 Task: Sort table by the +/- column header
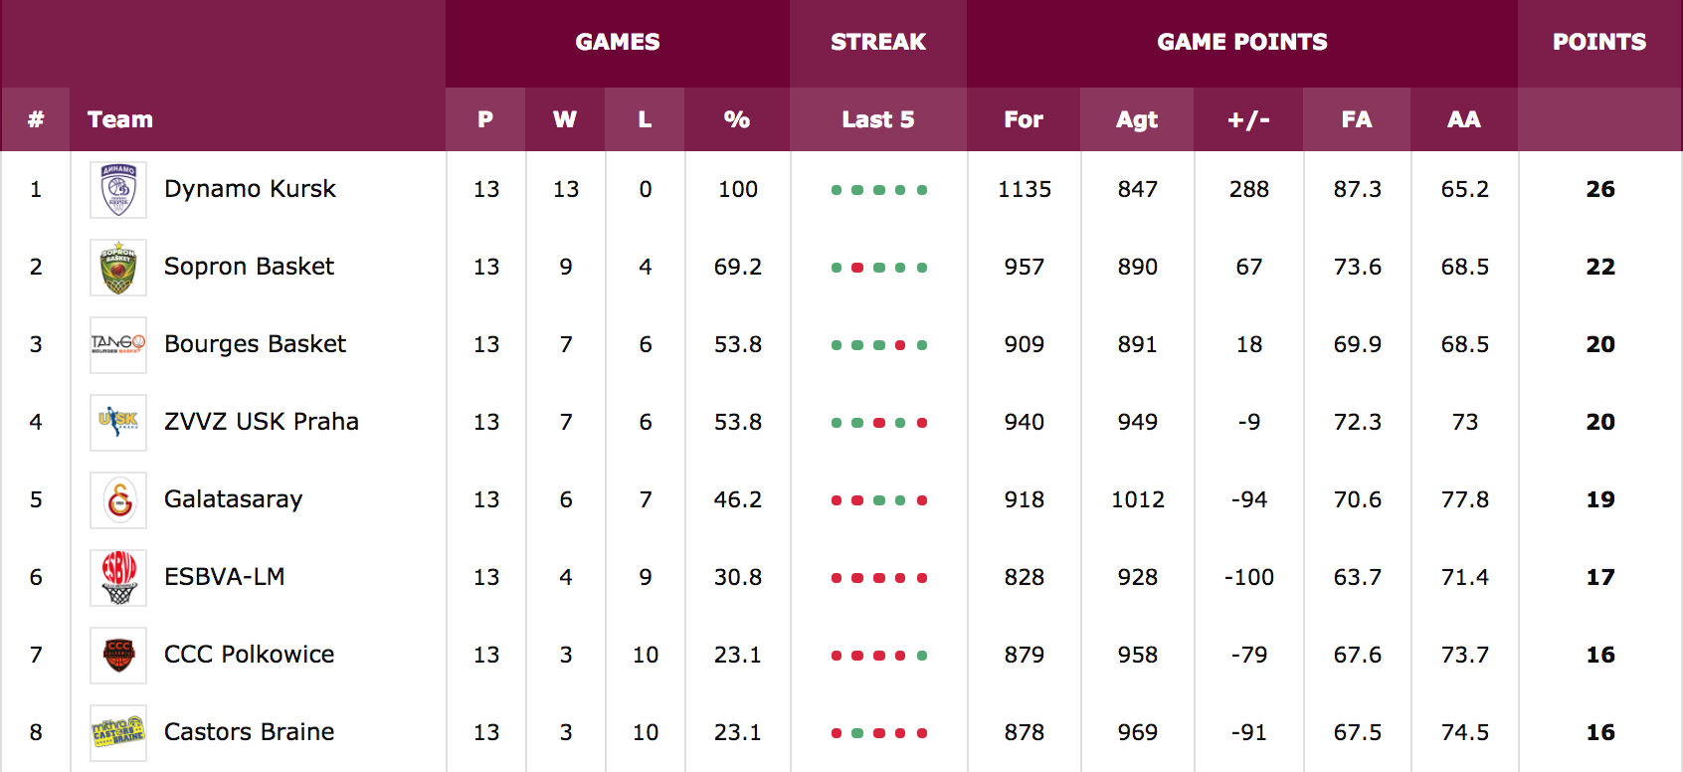coord(1248,119)
